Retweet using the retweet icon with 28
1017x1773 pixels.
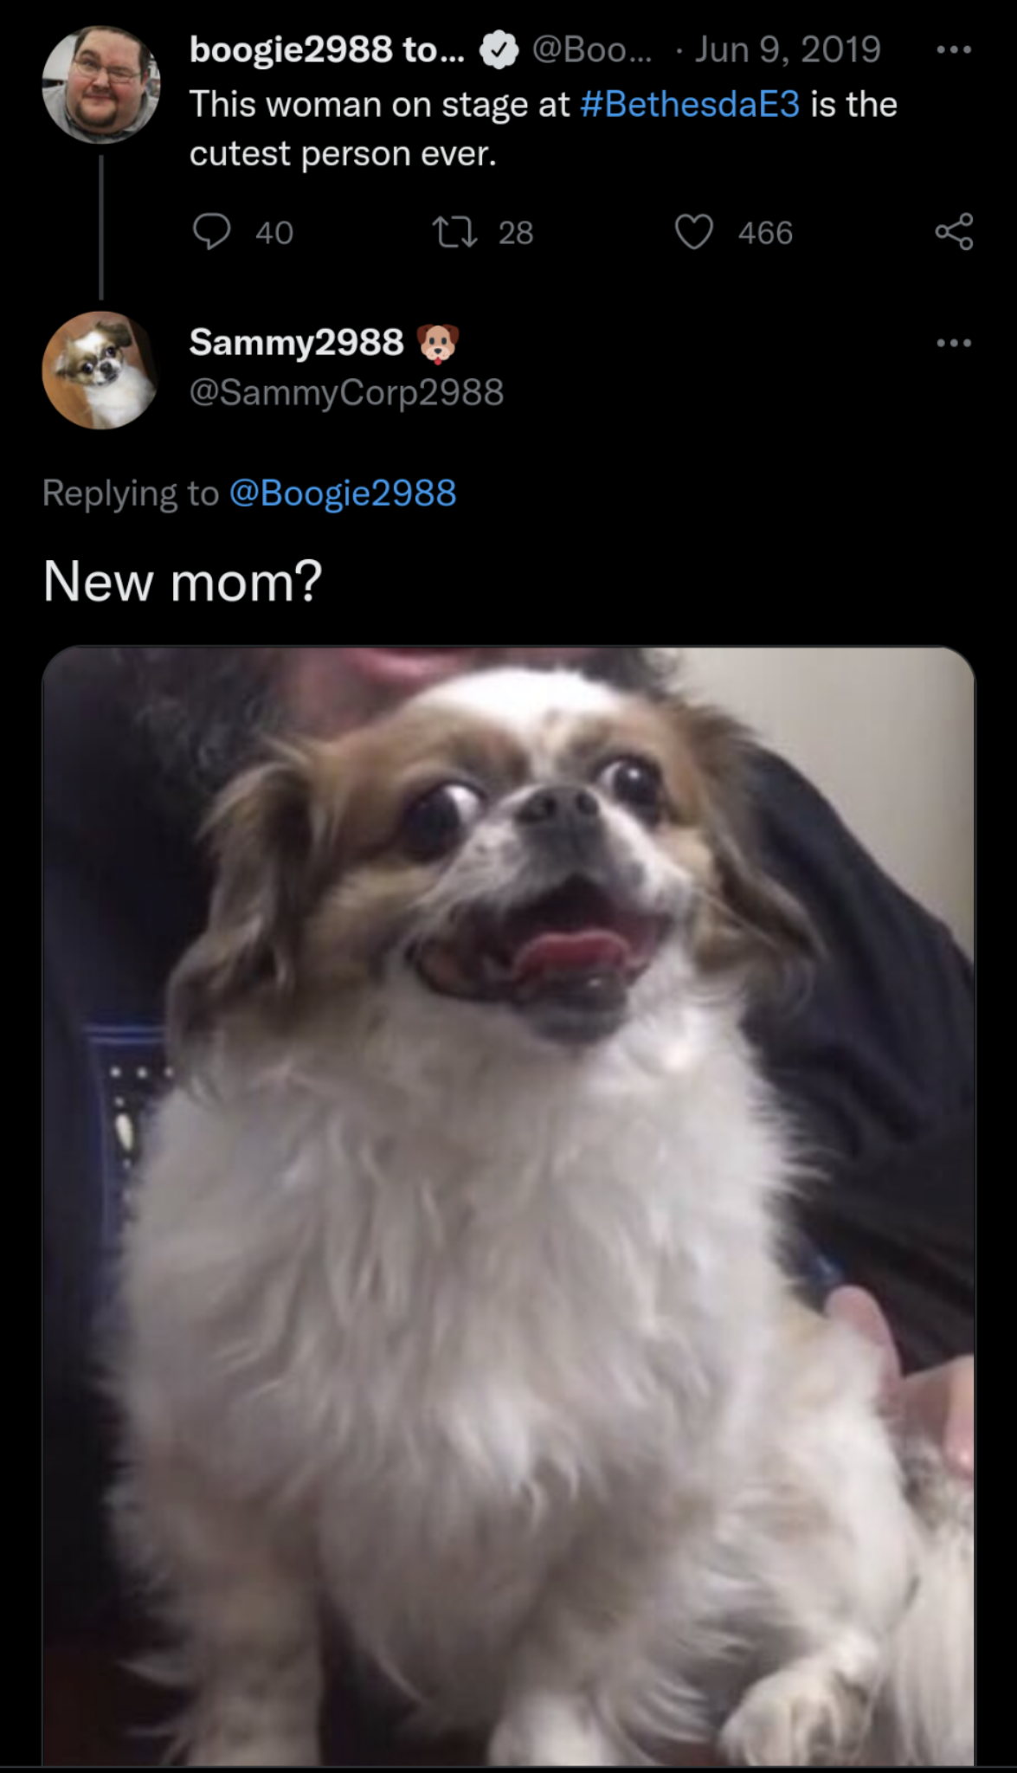[x=454, y=232]
